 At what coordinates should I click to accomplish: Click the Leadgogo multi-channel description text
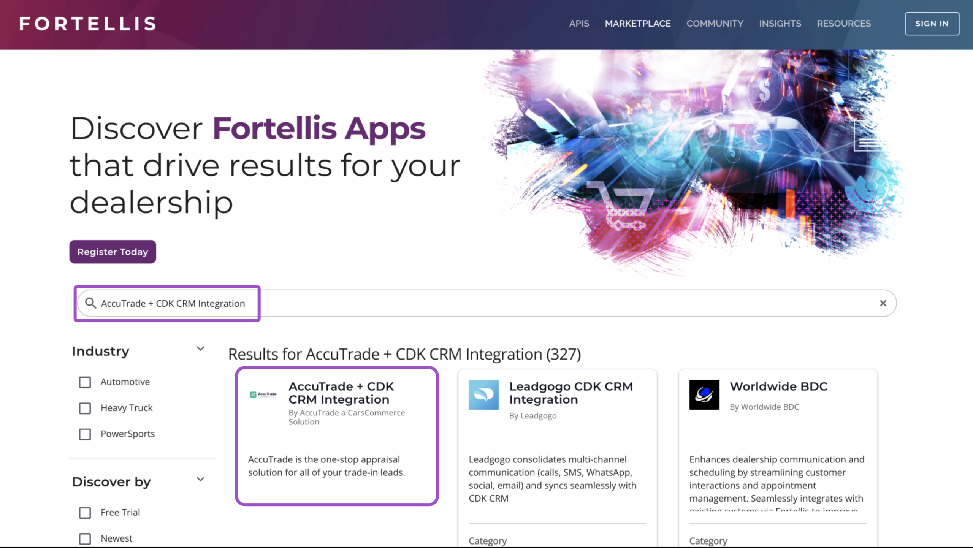coord(552,479)
